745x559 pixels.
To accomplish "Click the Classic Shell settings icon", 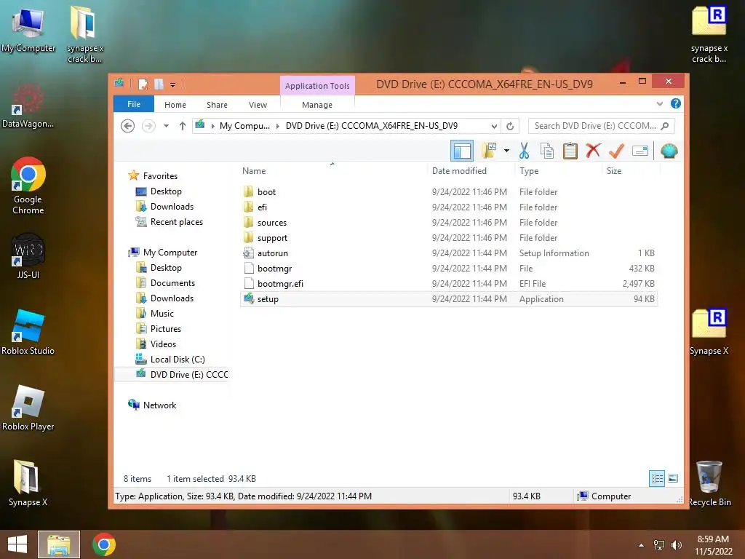I will coord(669,151).
